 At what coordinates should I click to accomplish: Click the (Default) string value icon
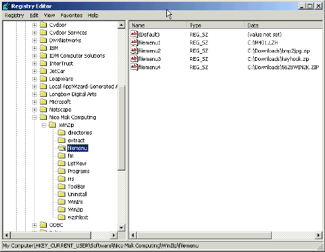click(134, 34)
